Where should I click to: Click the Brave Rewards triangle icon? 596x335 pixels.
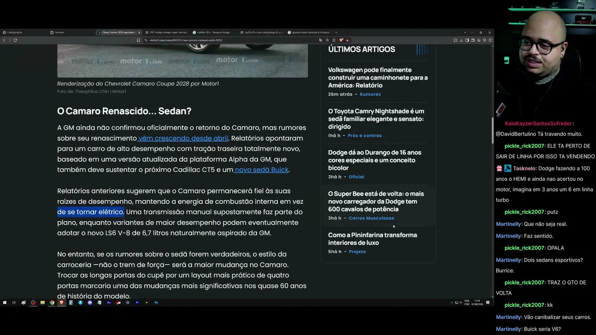coord(347,40)
